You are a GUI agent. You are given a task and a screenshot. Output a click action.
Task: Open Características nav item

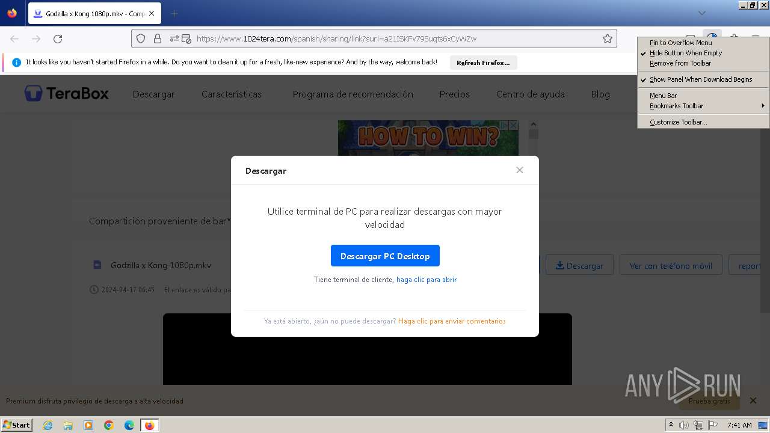[232, 94]
